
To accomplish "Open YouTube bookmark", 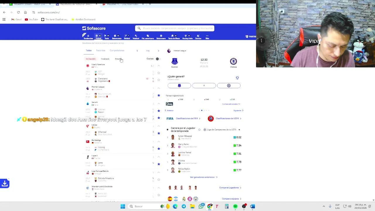I will [x=31, y=19].
